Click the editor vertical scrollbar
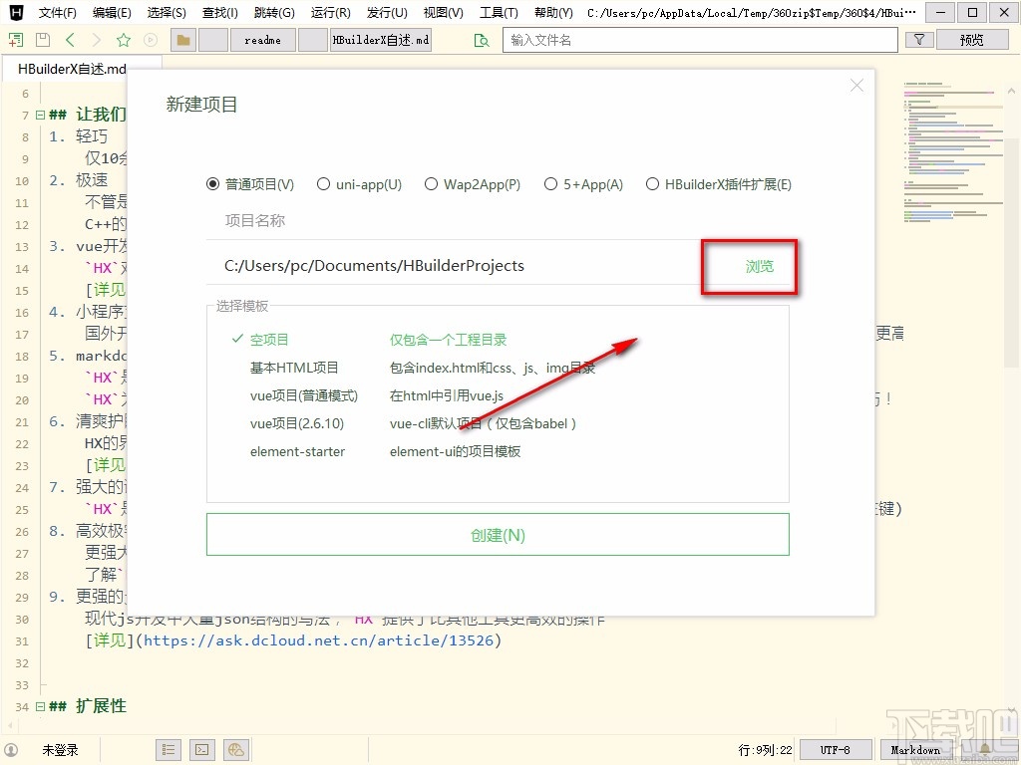 click(x=1011, y=252)
